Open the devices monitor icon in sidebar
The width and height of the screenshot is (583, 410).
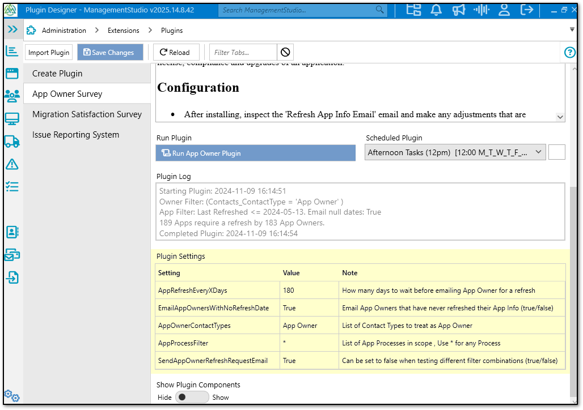coord(12,119)
